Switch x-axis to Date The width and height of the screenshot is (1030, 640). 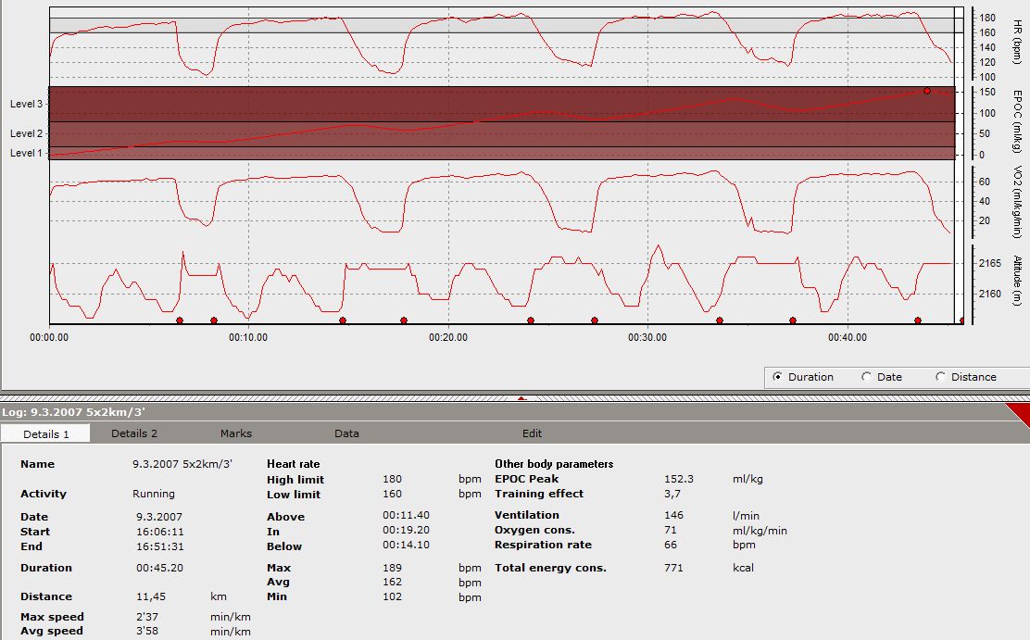coord(866,377)
